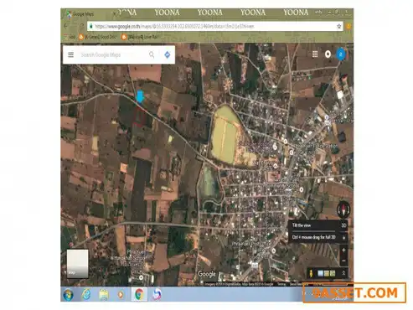Image resolution: width=413 pixels, height=310 pixels.
Task: Click the blue Google account avatar
Action: [x=341, y=54]
